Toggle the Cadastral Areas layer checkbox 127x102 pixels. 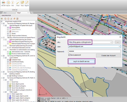8,60
